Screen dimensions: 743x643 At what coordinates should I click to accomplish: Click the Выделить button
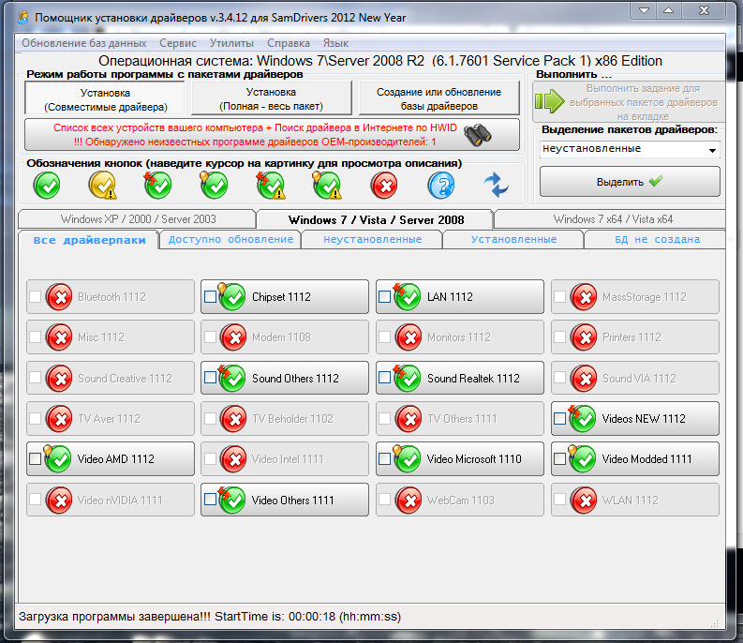tap(630, 182)
